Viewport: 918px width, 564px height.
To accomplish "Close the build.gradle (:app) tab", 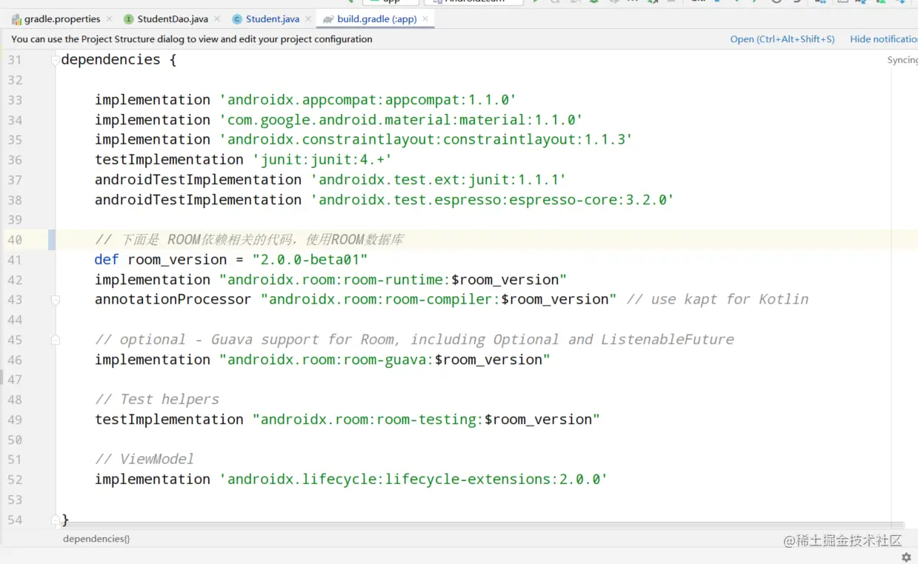I will tap(425, 19).
